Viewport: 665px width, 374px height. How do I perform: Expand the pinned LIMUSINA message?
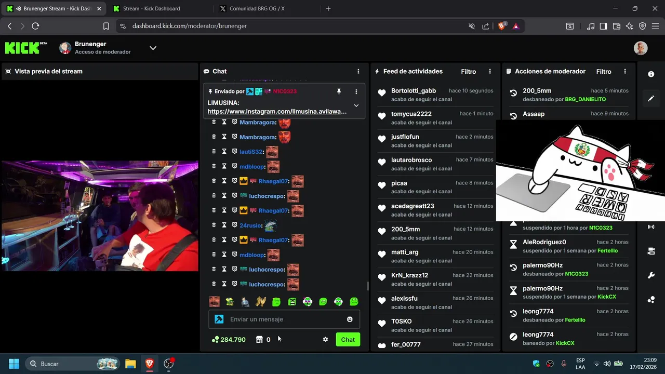[x=356, y=105]
